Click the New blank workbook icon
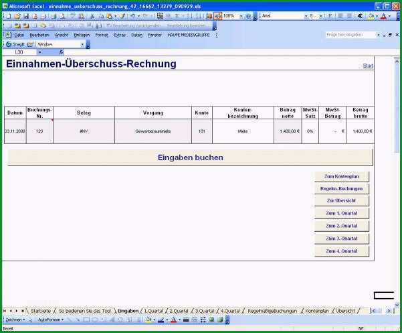This screenshot has height=333, width=402. tap(9, 17)
